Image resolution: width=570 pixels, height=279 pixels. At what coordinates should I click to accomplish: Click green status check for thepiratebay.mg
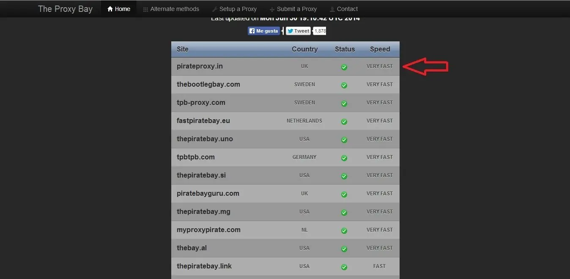pos(344,213)
